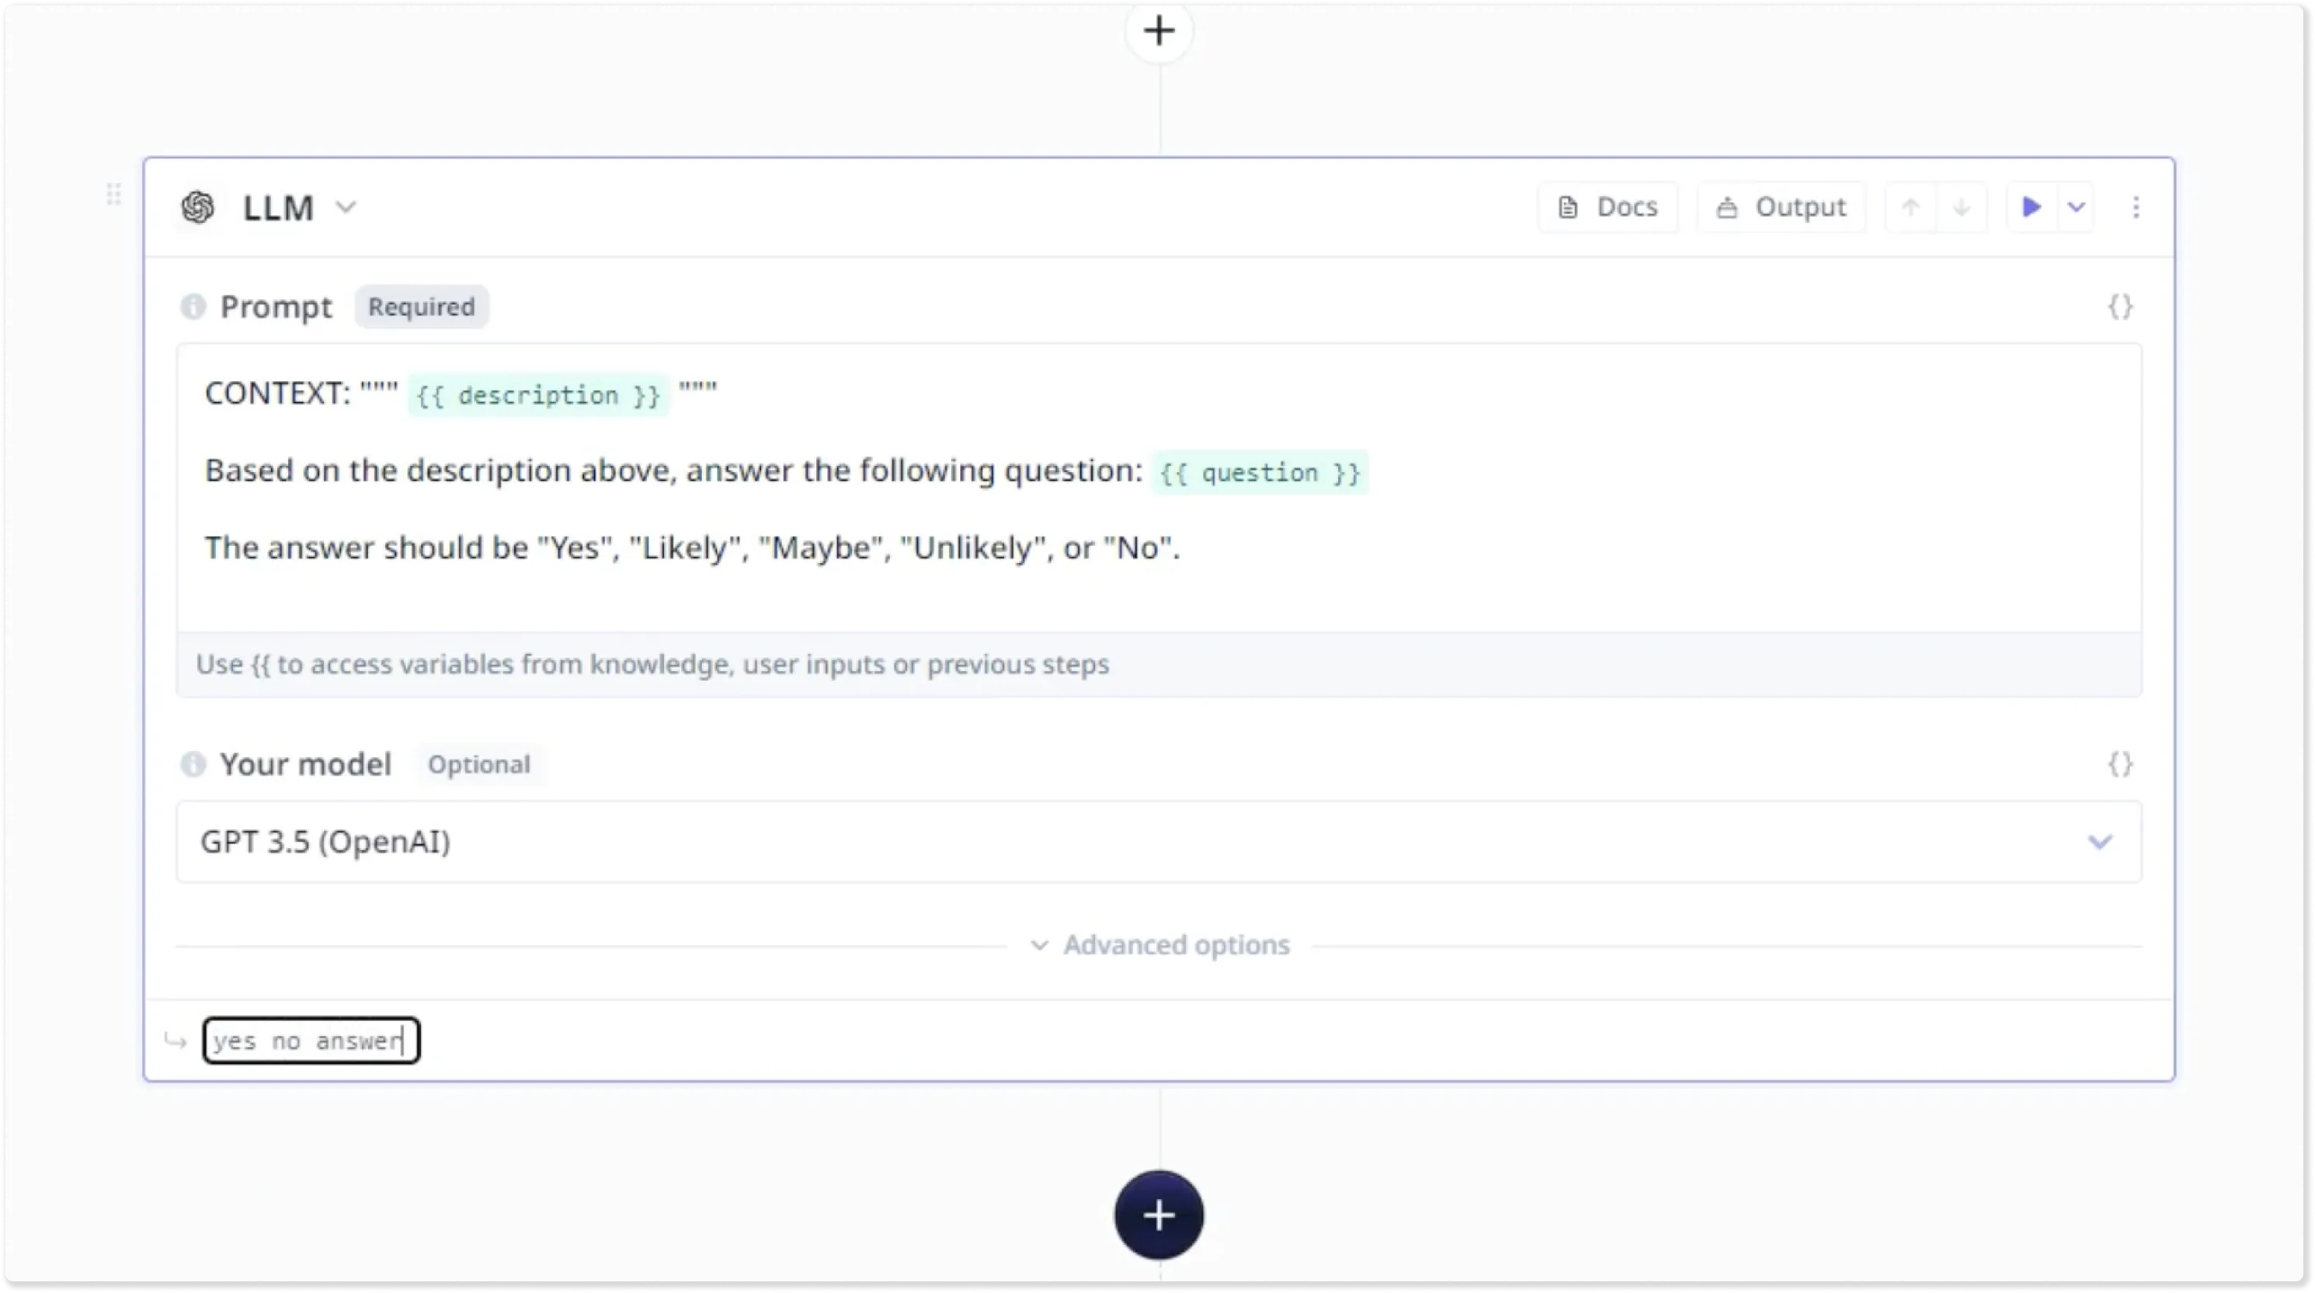
Task: Click the OpenAI logo icon on the LLM step
Action: (x=198, y=207)
